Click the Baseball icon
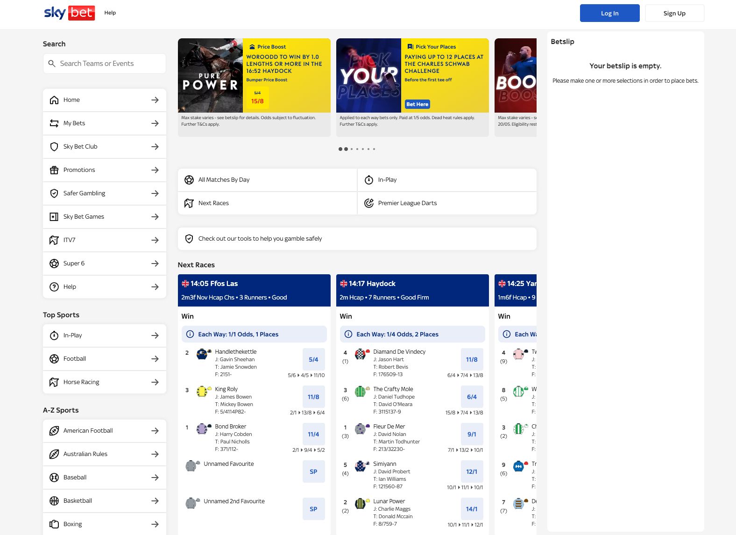Image resolution: width=736 pixels, height=535 pixels. pos(54,478)
